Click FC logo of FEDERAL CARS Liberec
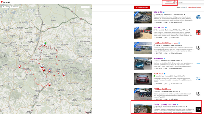This screenshot has width=204, height=114. [x=198, y=48]
